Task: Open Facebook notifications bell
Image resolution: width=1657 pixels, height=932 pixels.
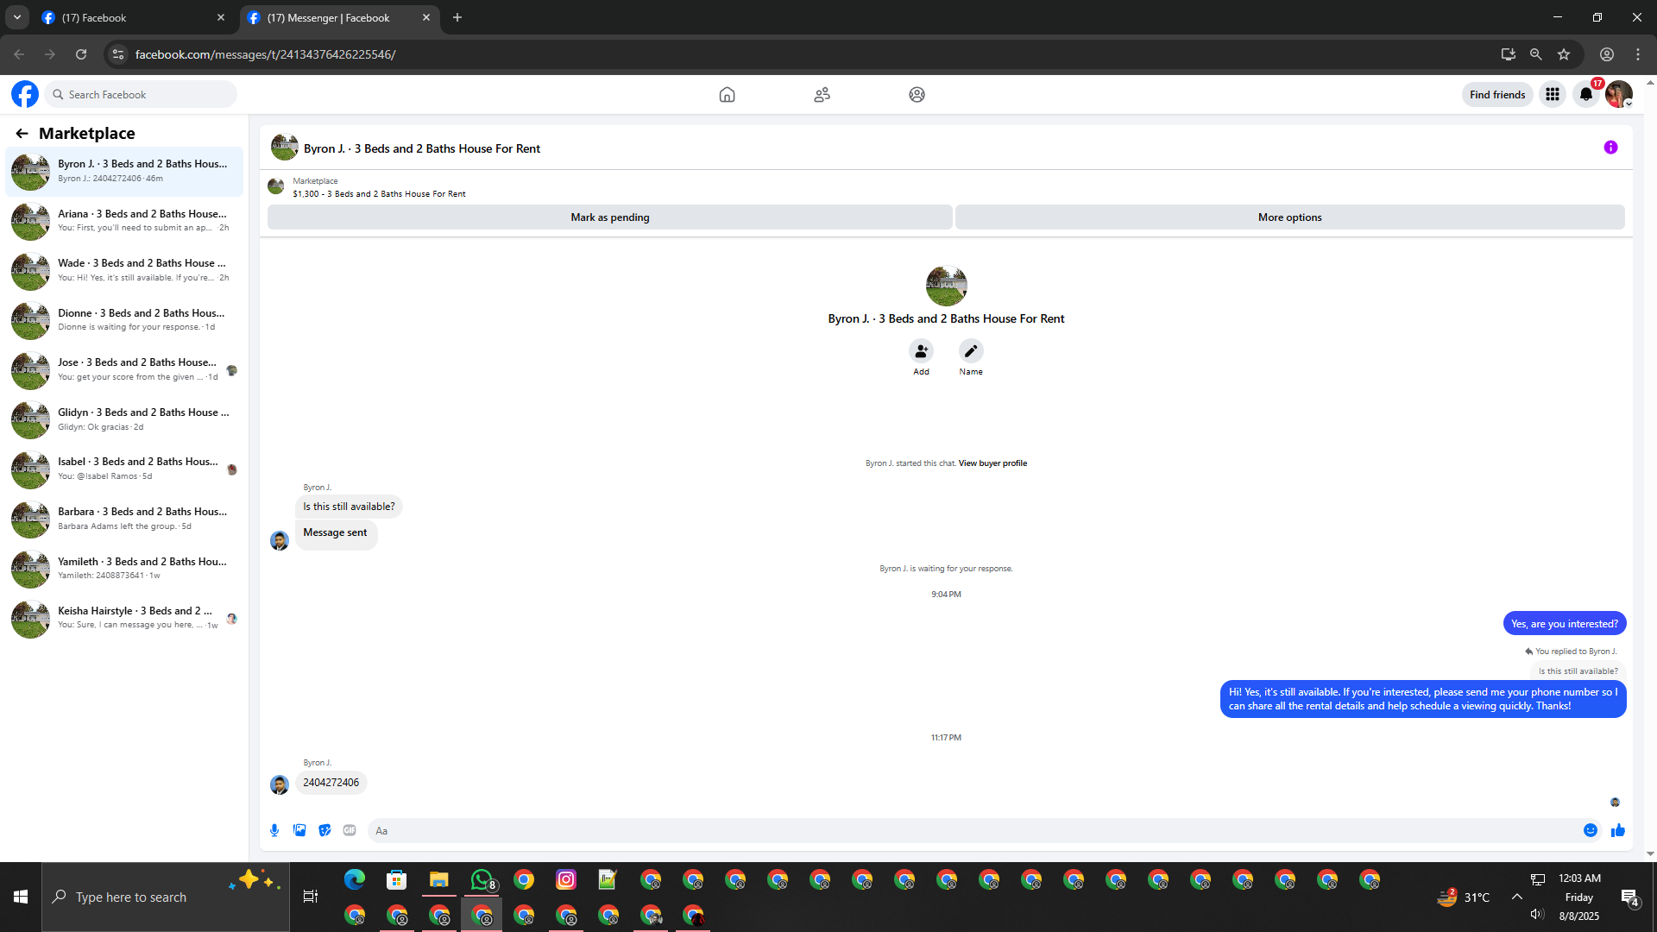Action: coord(1586,95)
